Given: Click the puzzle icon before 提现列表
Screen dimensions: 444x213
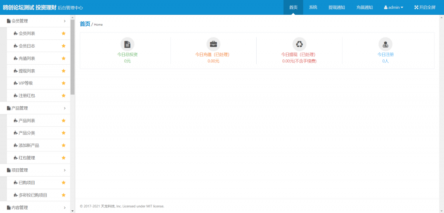Looking at the screenshot, I should 16,71.
